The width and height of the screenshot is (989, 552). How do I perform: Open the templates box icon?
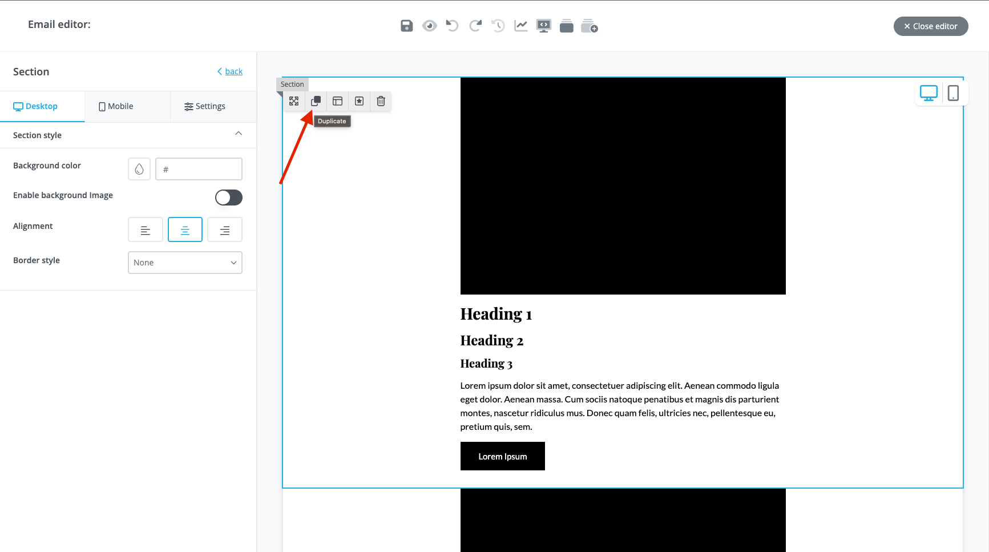[567, 26]
